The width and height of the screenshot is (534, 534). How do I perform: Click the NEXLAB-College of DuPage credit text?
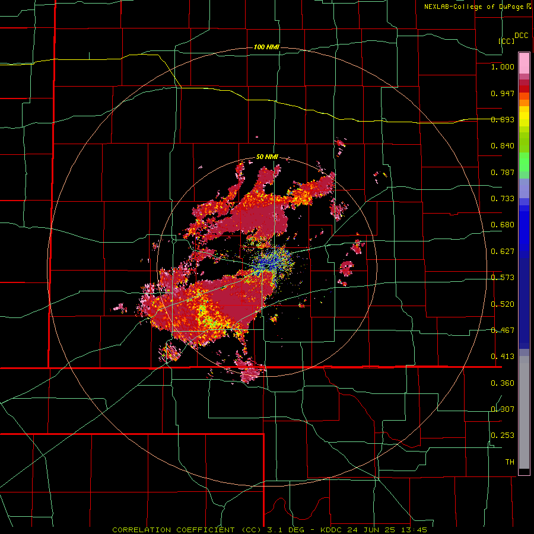(x=473, y=7)
